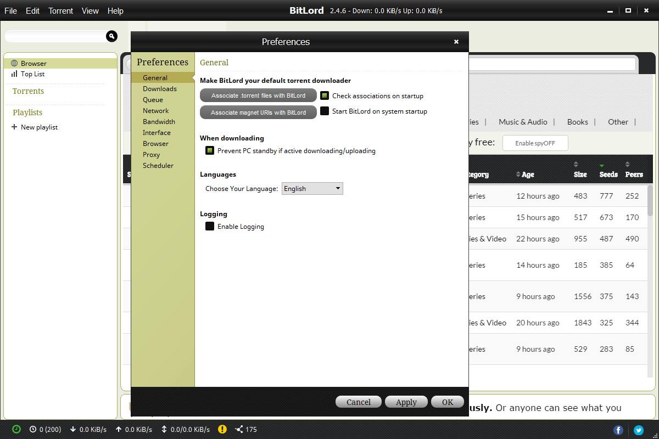Sort the table by Age column
This screenshot has height=439, width=659.
pos(527,175)
